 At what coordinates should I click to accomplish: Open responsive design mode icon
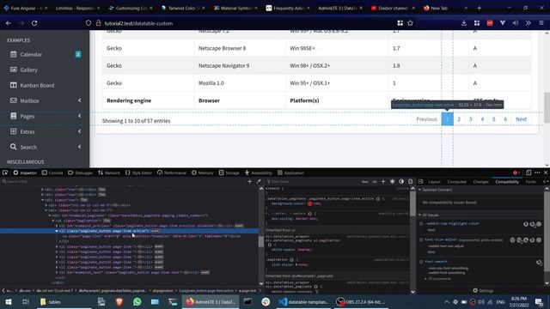pyautogui.click(x=529, y=173)
